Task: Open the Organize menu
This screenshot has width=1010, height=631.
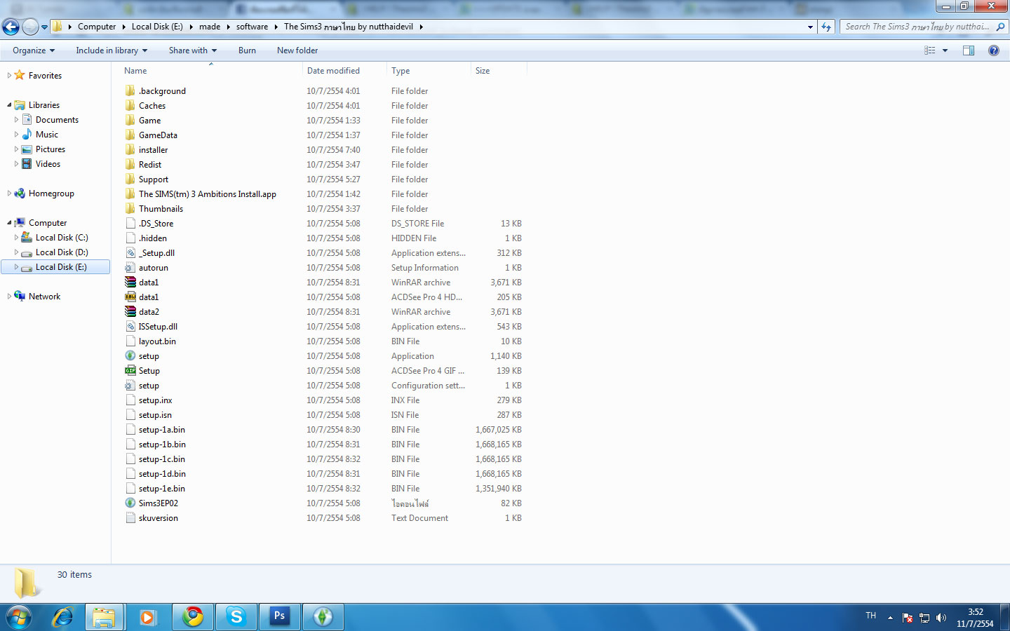Action: 34,50
